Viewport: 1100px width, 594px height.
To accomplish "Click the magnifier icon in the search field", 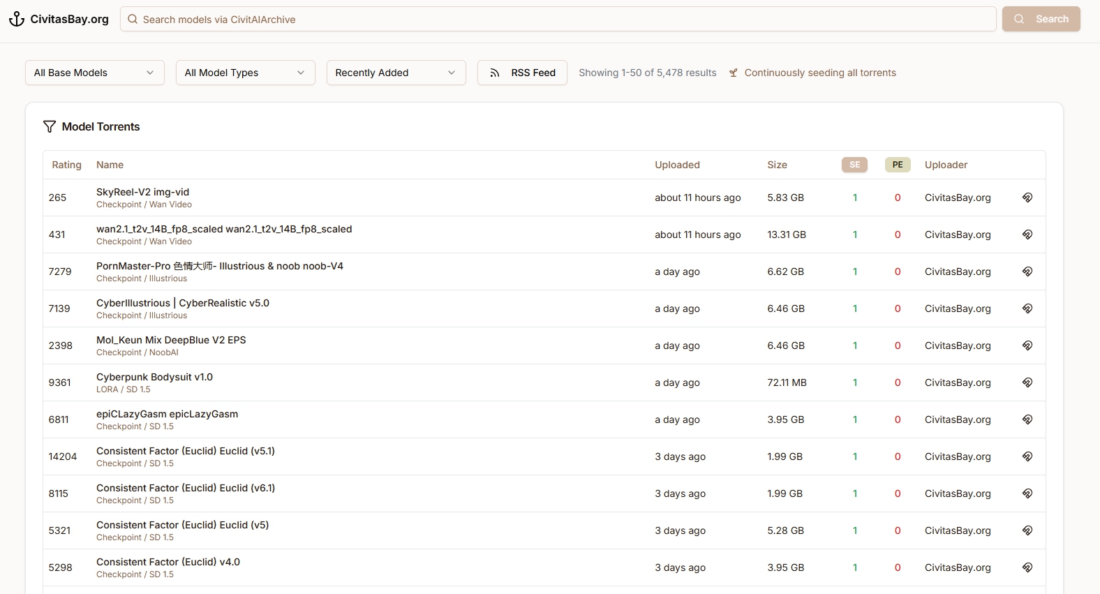I will coord(133,20).
